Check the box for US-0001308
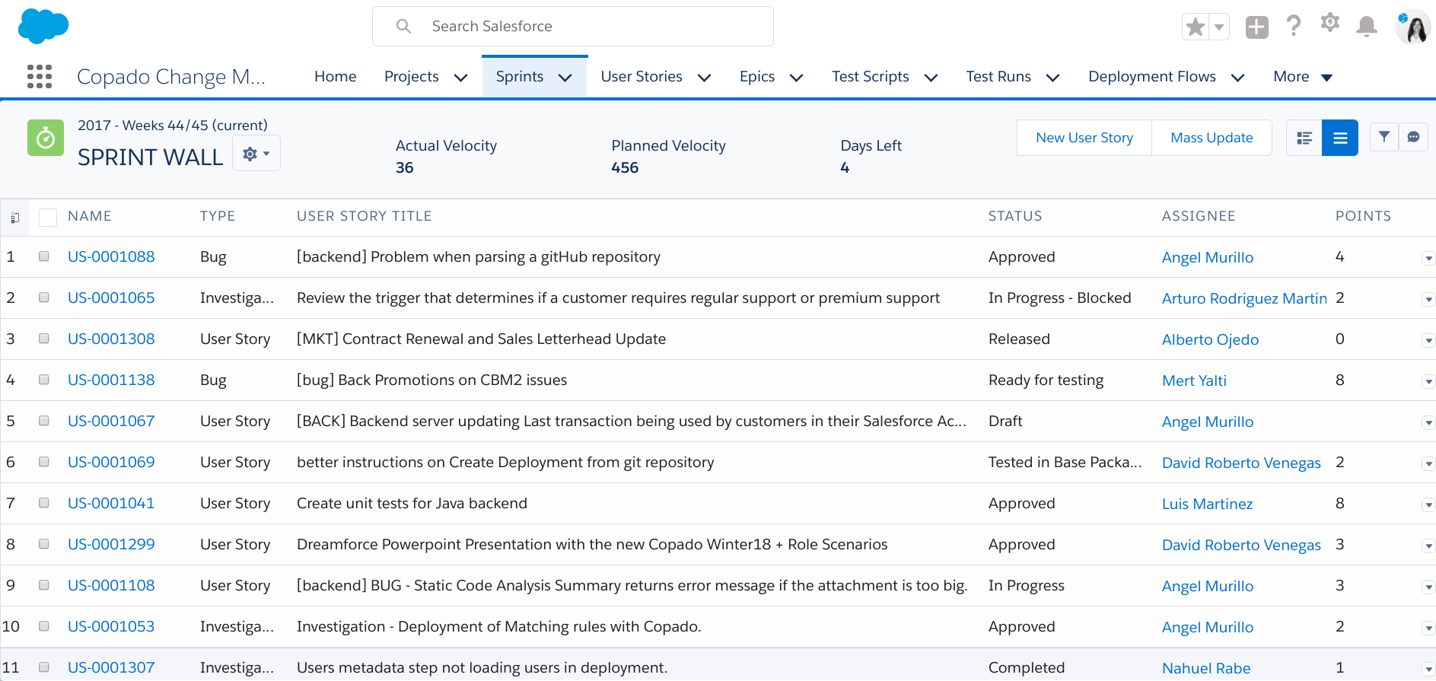Screen dimensions: 1436x681 click(44, 339)
